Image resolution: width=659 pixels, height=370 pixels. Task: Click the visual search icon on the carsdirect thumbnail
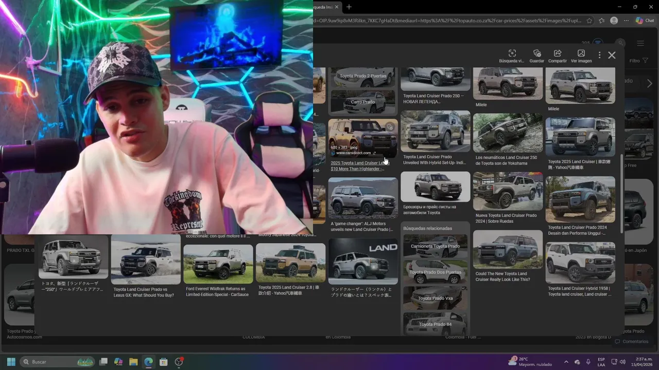pos(390,127)
